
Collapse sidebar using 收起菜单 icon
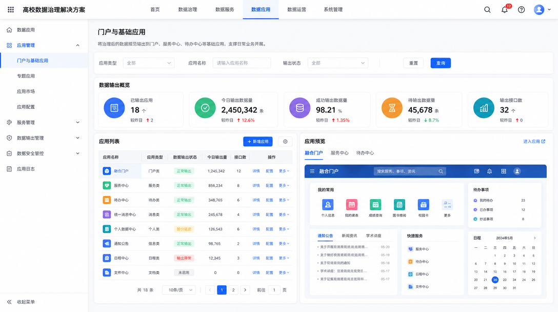click(9, 302)
